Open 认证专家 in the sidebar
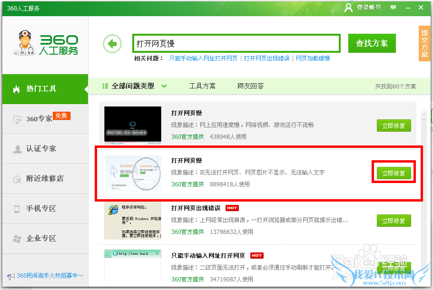The image size is (433, 290). click(45, 149)
